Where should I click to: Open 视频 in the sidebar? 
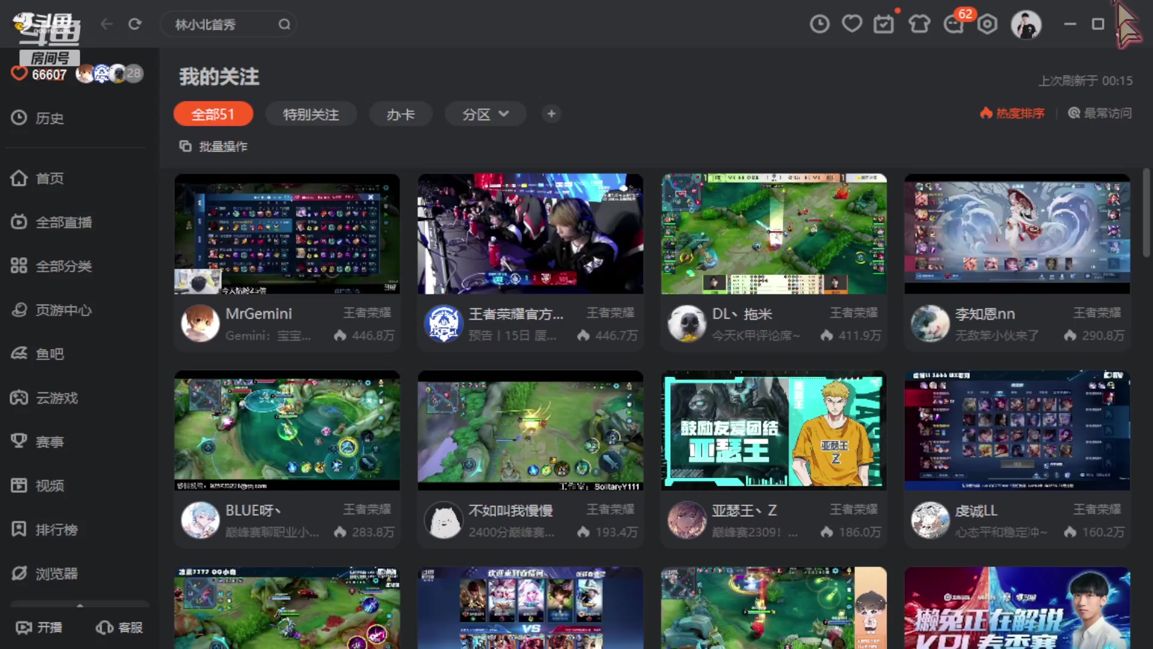37,486
